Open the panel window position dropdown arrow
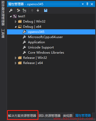Image resolution: width=96 pixels, height=121 pixels. coord(83,4)
